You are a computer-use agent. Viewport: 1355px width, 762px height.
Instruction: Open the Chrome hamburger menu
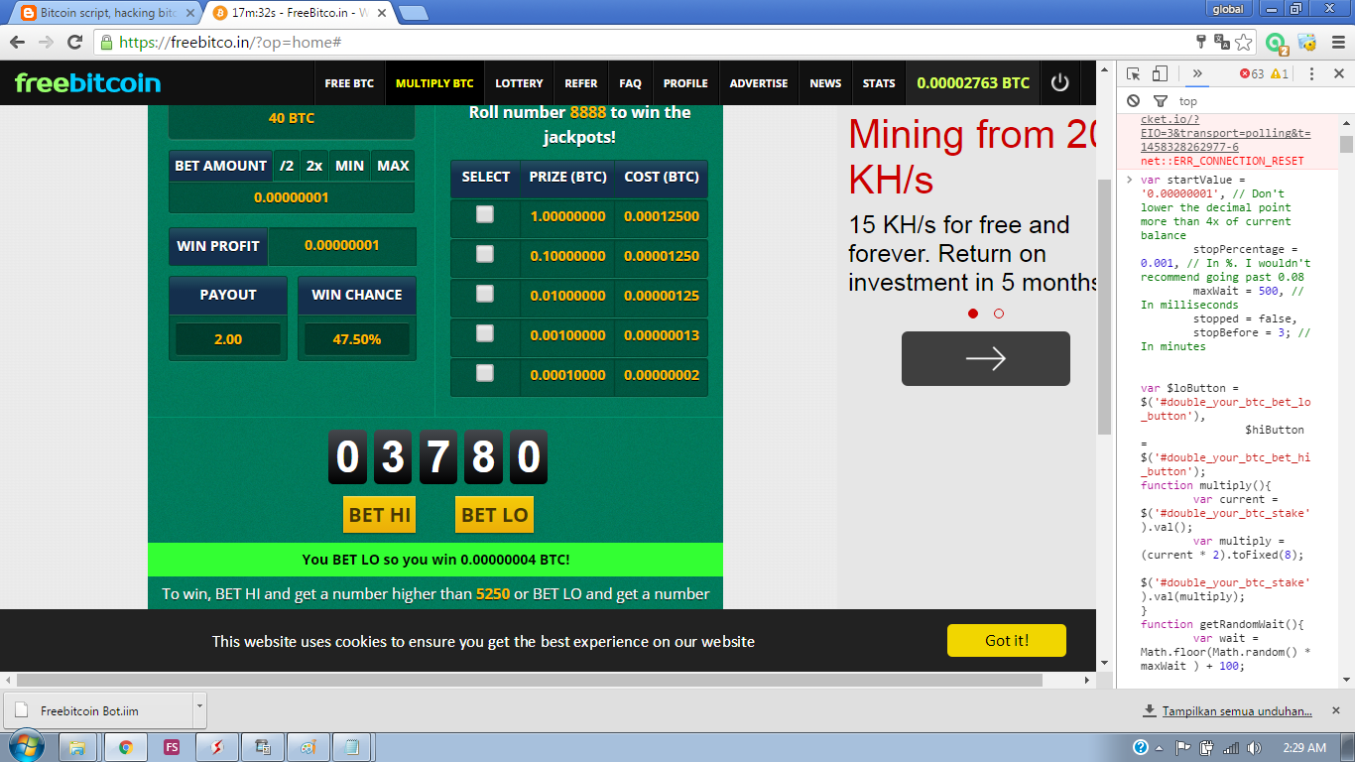(1337, 43)
